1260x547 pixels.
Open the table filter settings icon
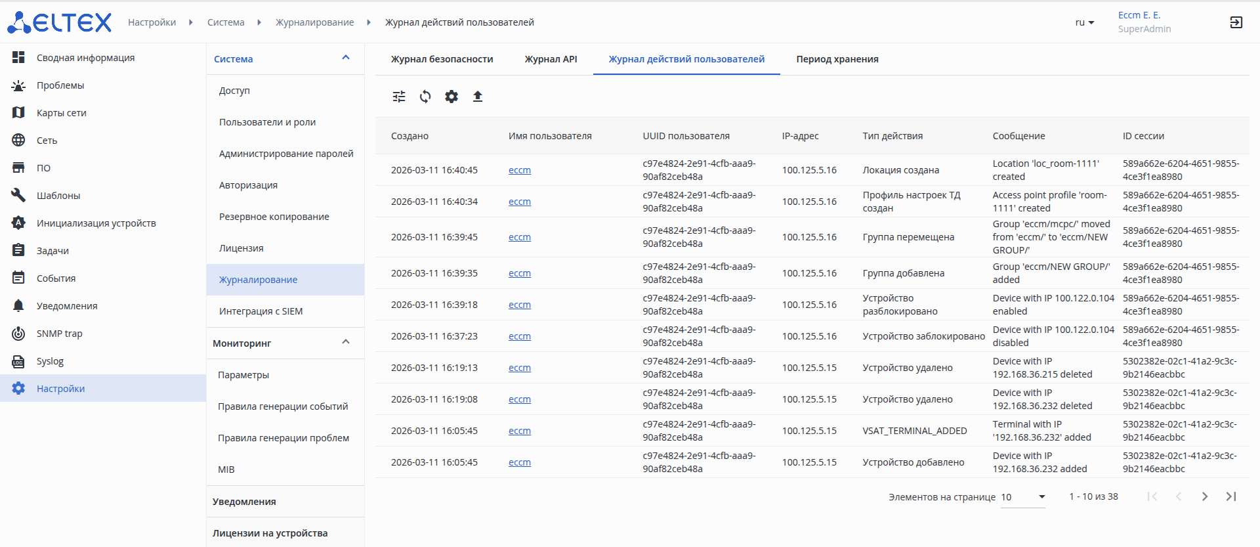click(x=399, y=97)
